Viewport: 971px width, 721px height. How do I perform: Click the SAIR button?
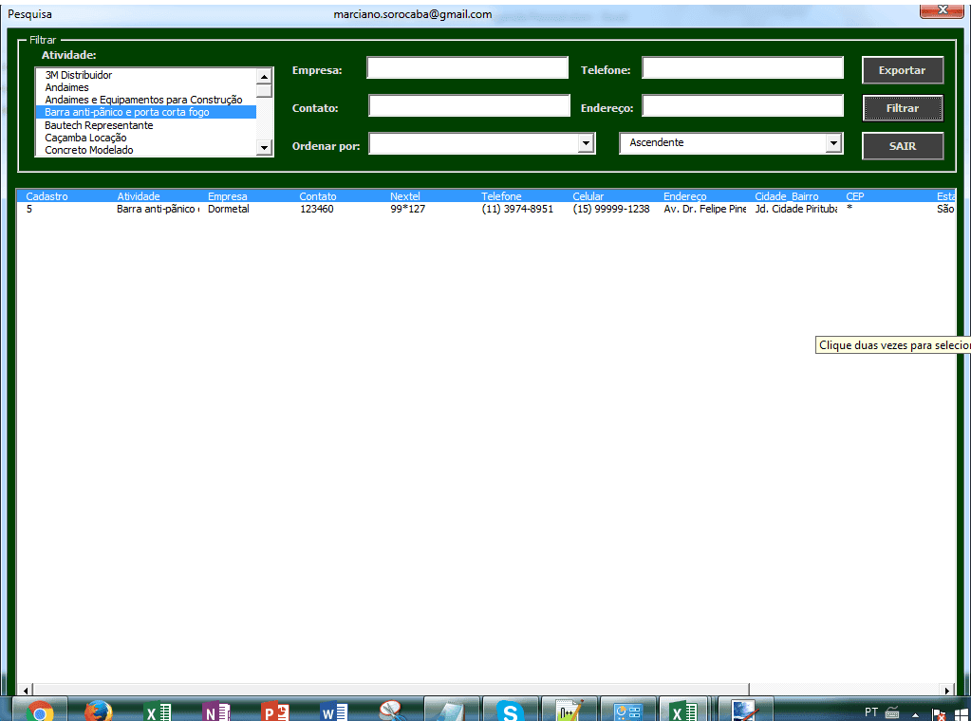[902, 146]
